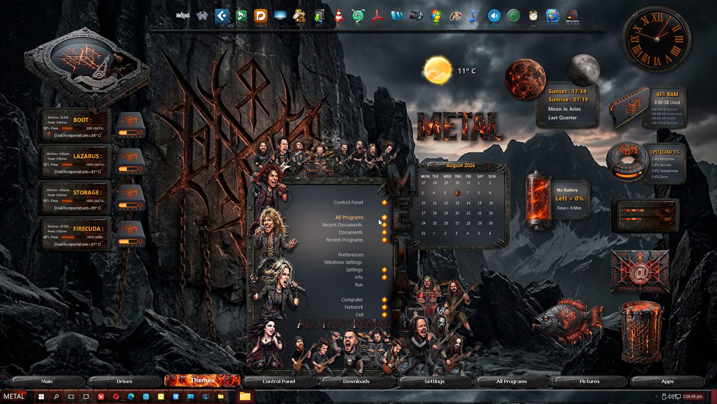Click the taskbar search magnifier
The image size is (717, 404).
pos(56,397)
